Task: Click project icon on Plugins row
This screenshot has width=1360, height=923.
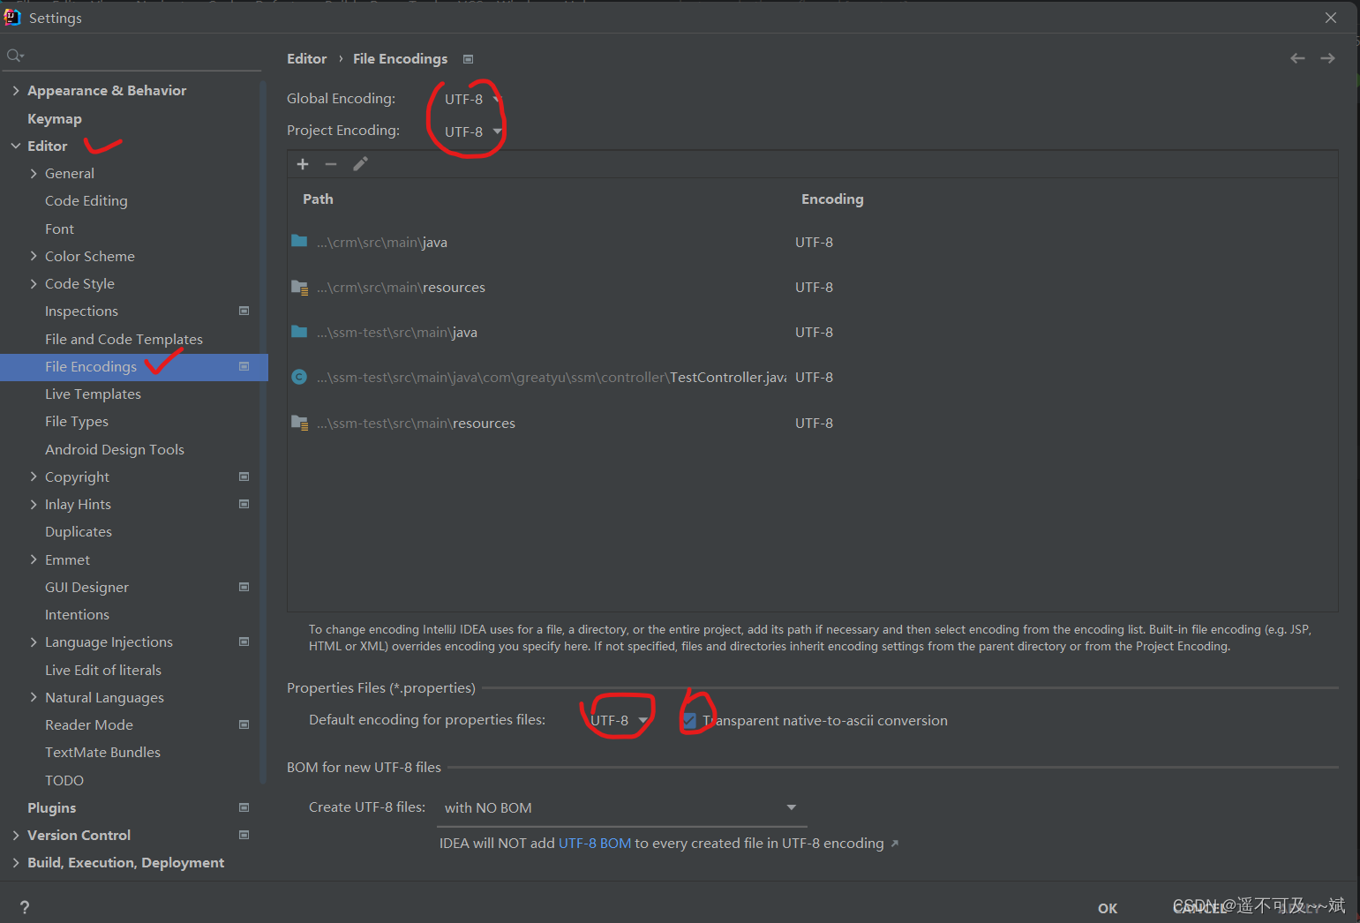Action: [x=244, y=807]
